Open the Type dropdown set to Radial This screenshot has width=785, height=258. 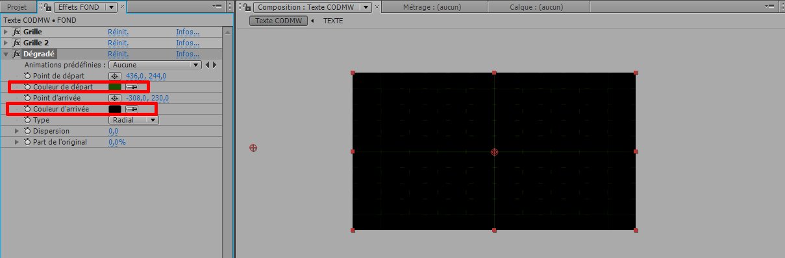click(133, 120)
